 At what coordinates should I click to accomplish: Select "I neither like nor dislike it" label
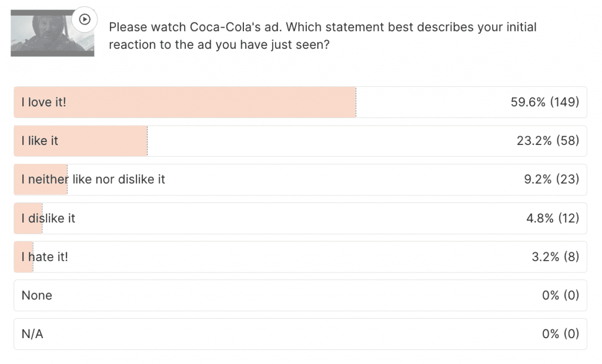[93, 180]
